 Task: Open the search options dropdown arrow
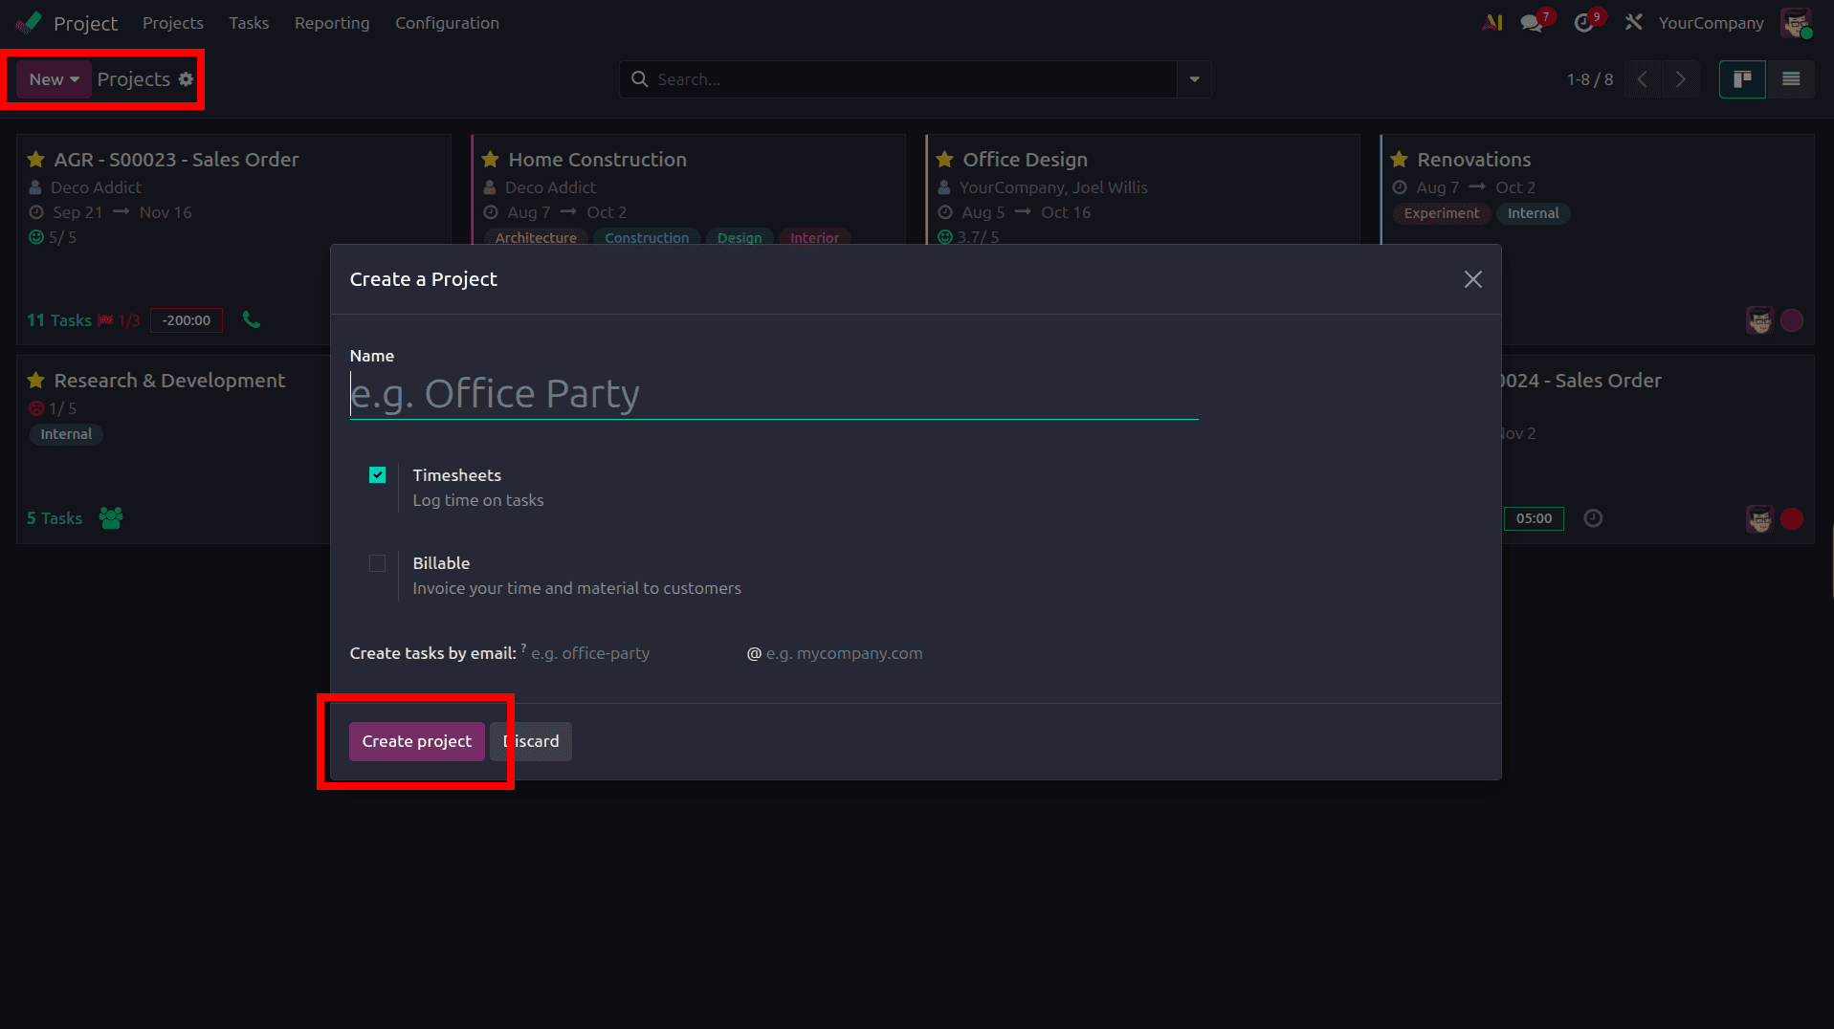(x=1194, y=79)
